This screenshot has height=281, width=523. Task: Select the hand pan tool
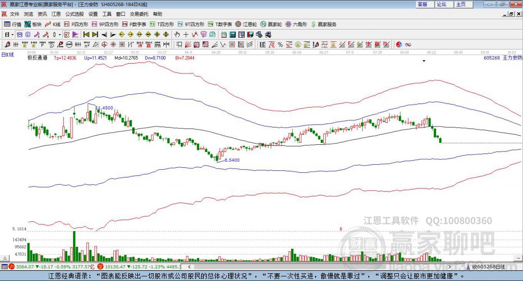(x=177, y=35)
